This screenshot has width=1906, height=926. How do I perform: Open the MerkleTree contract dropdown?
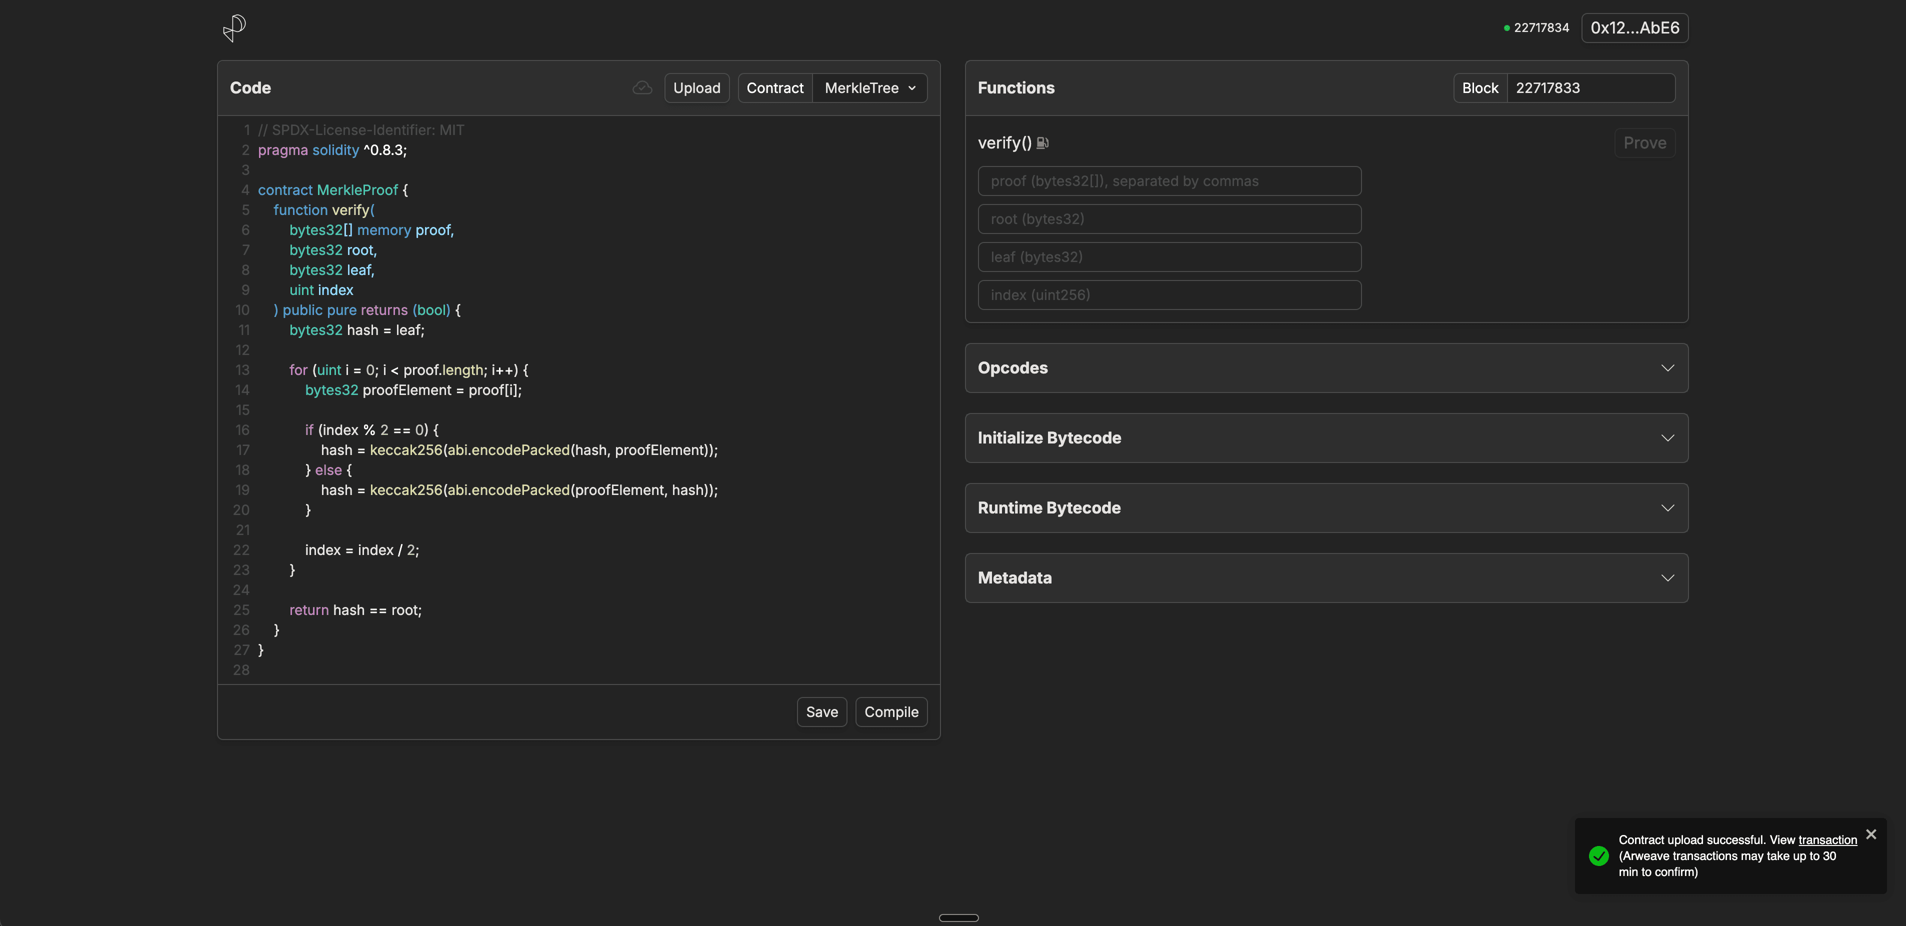[869, 87]
